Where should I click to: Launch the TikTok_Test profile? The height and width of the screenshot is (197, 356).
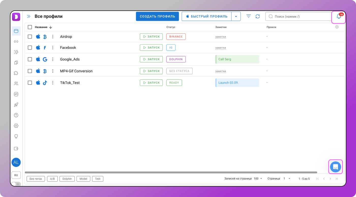point(151,83)
